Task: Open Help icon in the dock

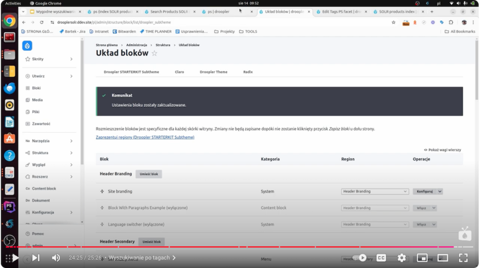Action: [x=10, y=156]
